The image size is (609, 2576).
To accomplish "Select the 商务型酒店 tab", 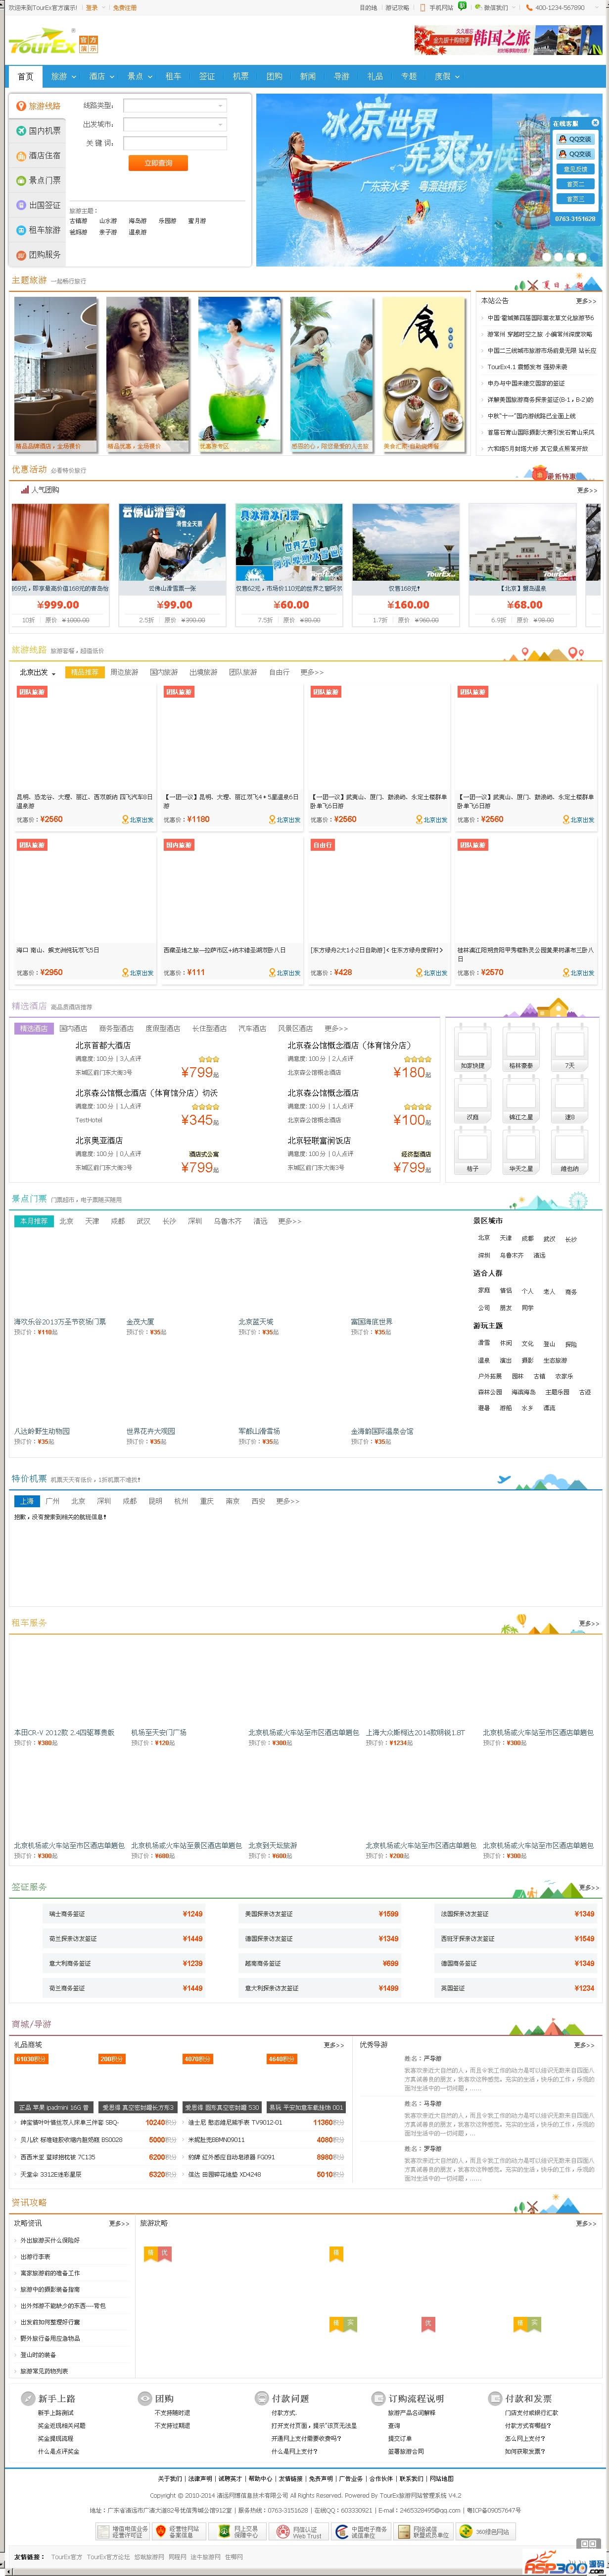I will (x=117, y=1028).
